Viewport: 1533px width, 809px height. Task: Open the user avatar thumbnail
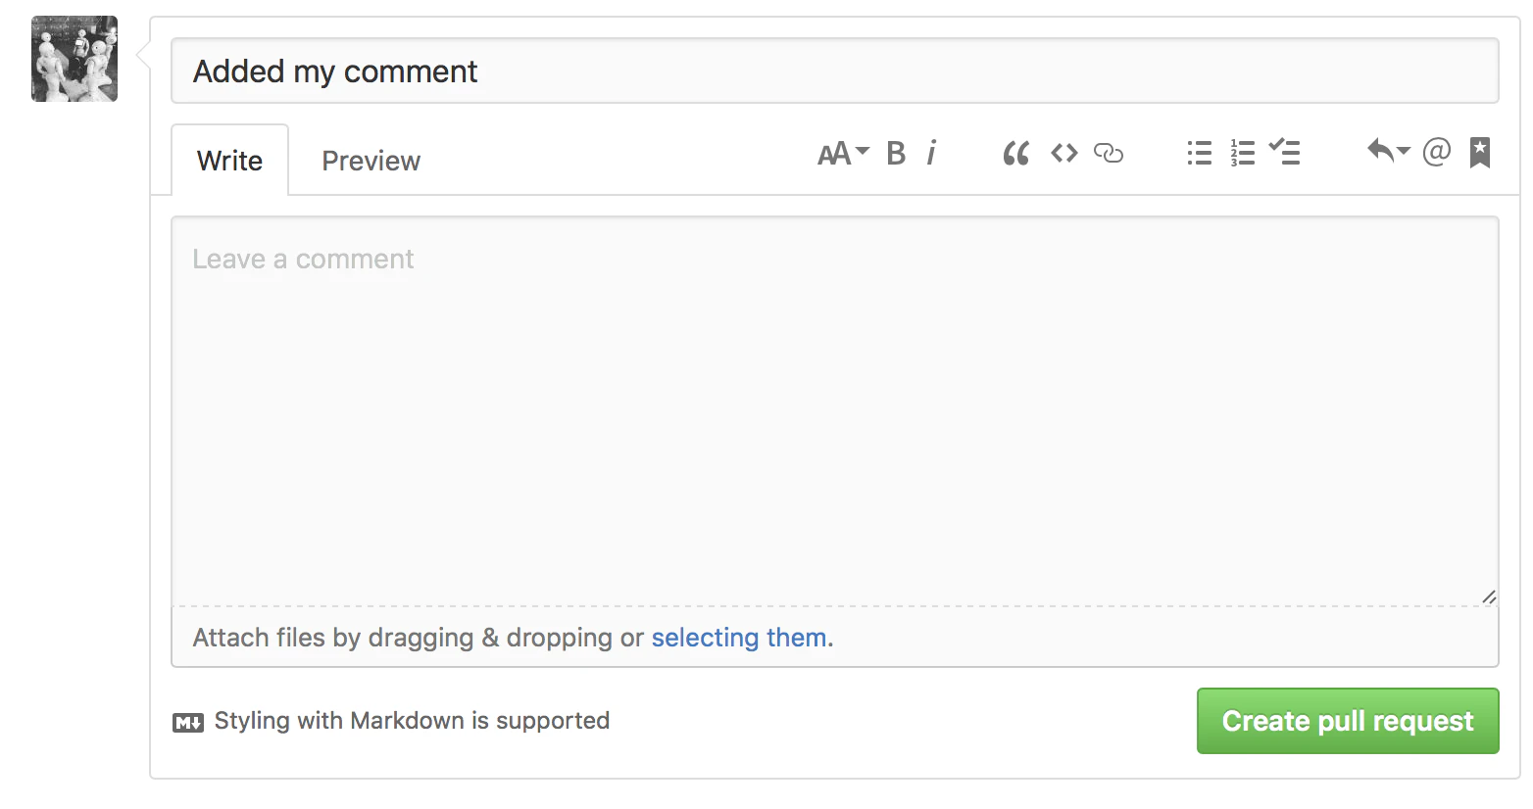coord(74,59)
